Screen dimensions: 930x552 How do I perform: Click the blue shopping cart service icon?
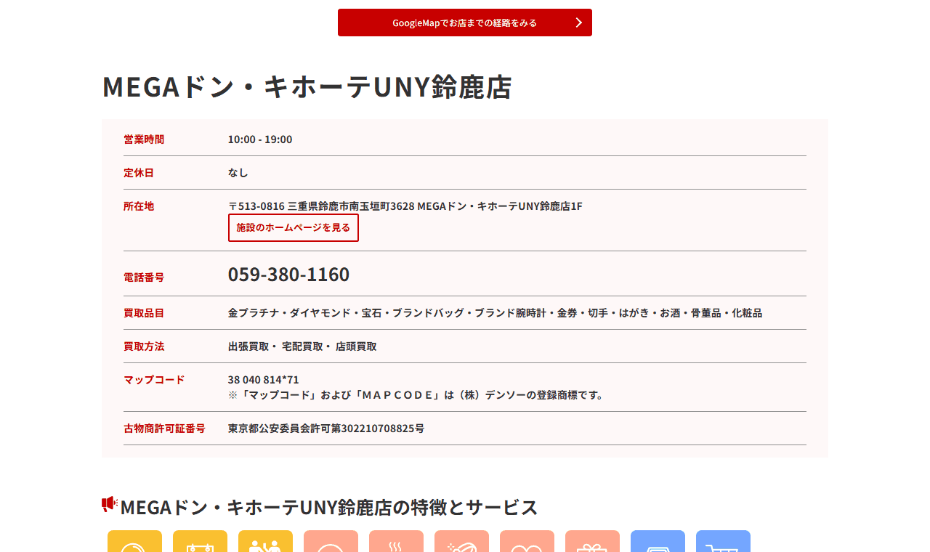723,542
